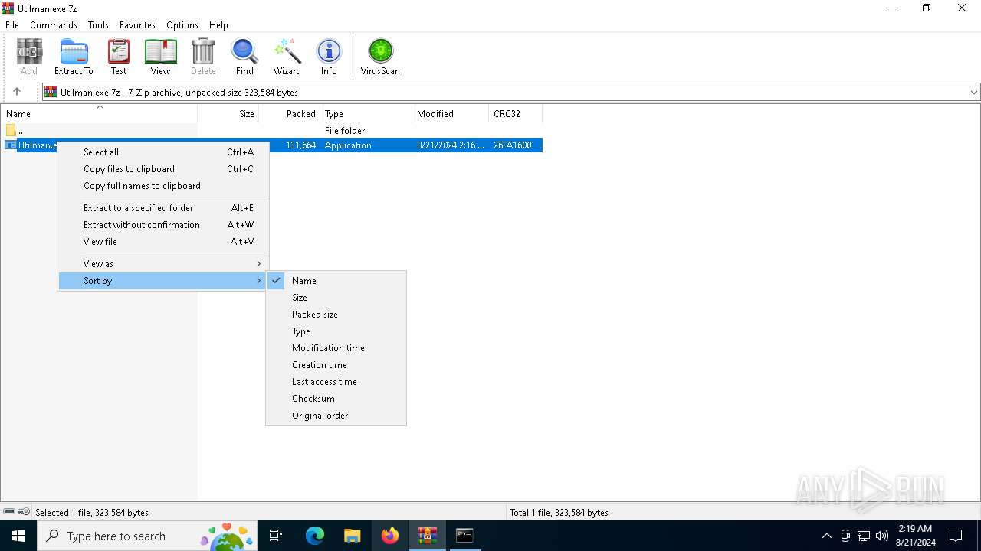Viewport: 981px width, 551px height.
Task: Click the Extract To toolbar icon
Action: (74, 57)
